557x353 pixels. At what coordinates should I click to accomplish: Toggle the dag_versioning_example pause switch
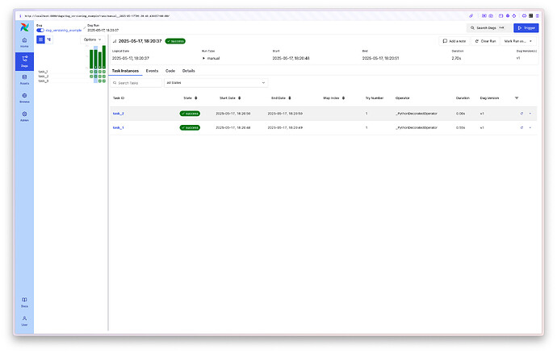[x=40, y=30]
